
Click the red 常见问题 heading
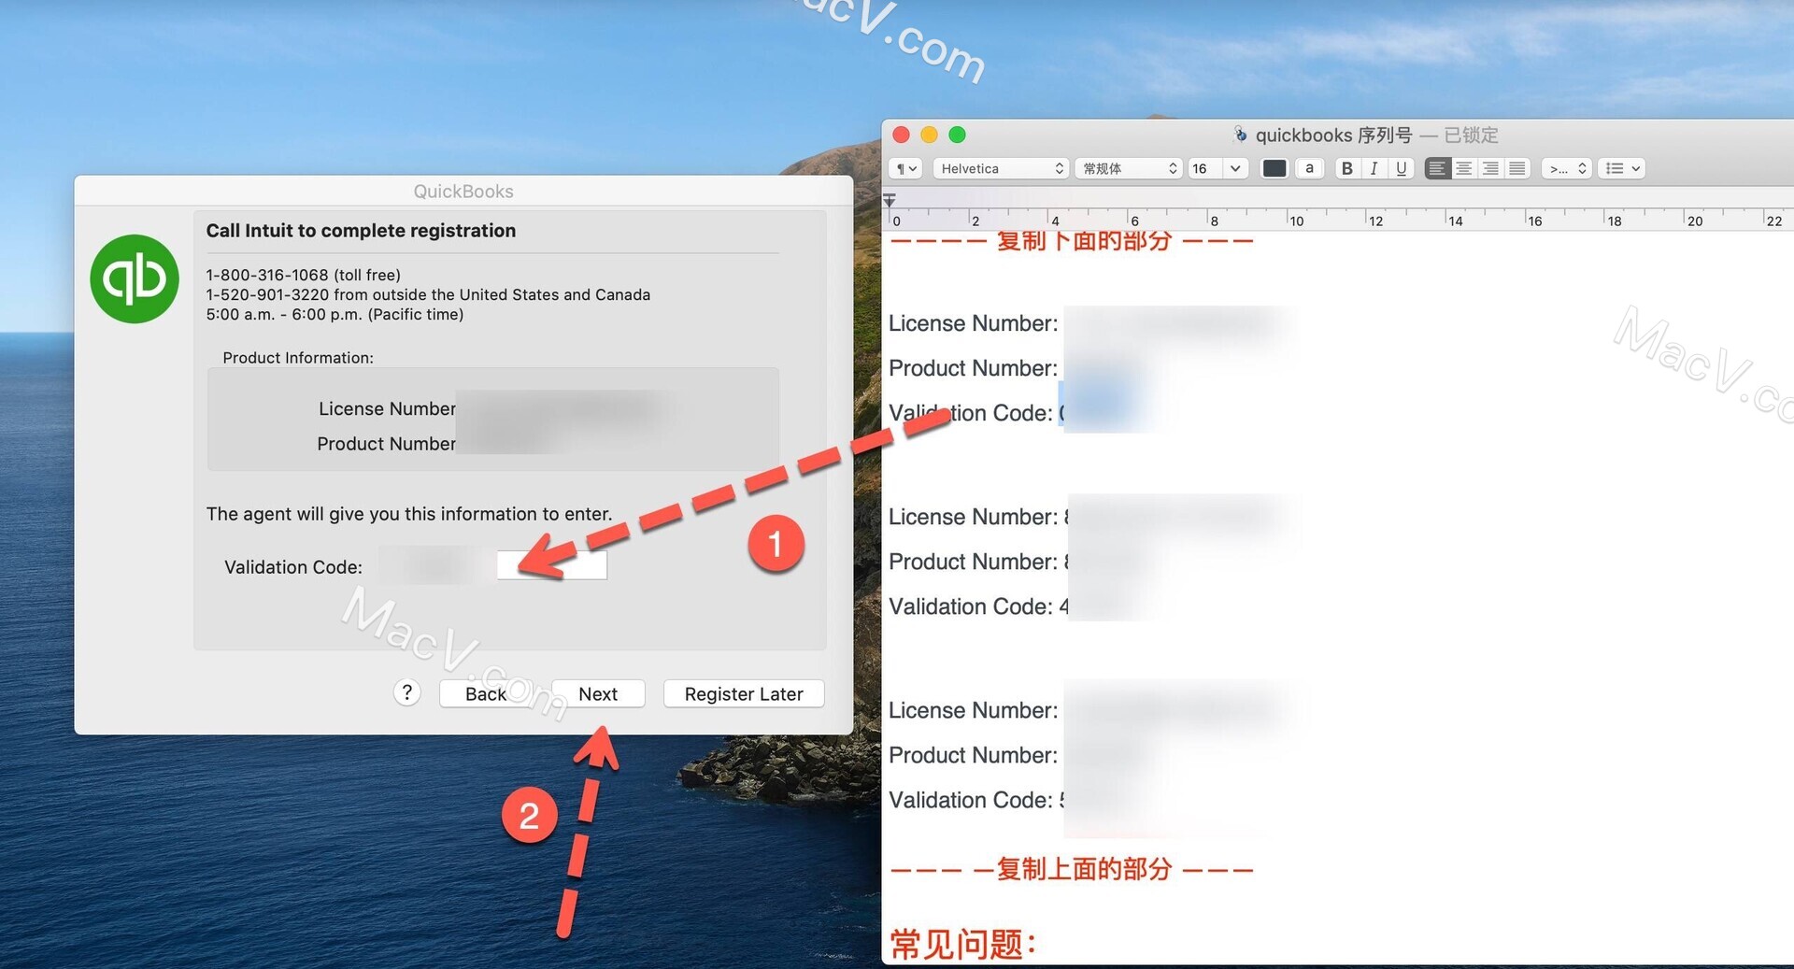coord(962,944)
